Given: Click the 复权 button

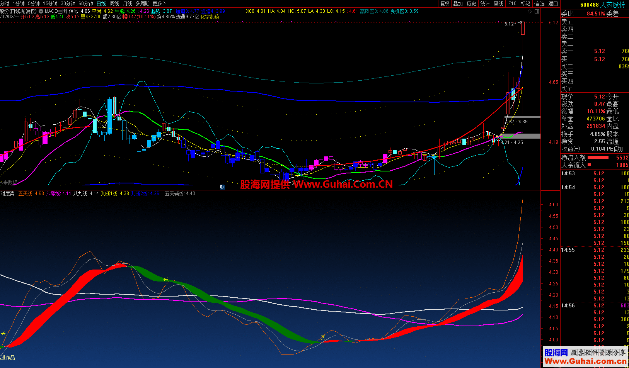Looking at the screenshot, I should click(445, 3).
